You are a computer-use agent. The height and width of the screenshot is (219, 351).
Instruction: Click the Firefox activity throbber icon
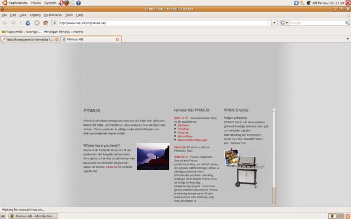click(x=348, y=15)
